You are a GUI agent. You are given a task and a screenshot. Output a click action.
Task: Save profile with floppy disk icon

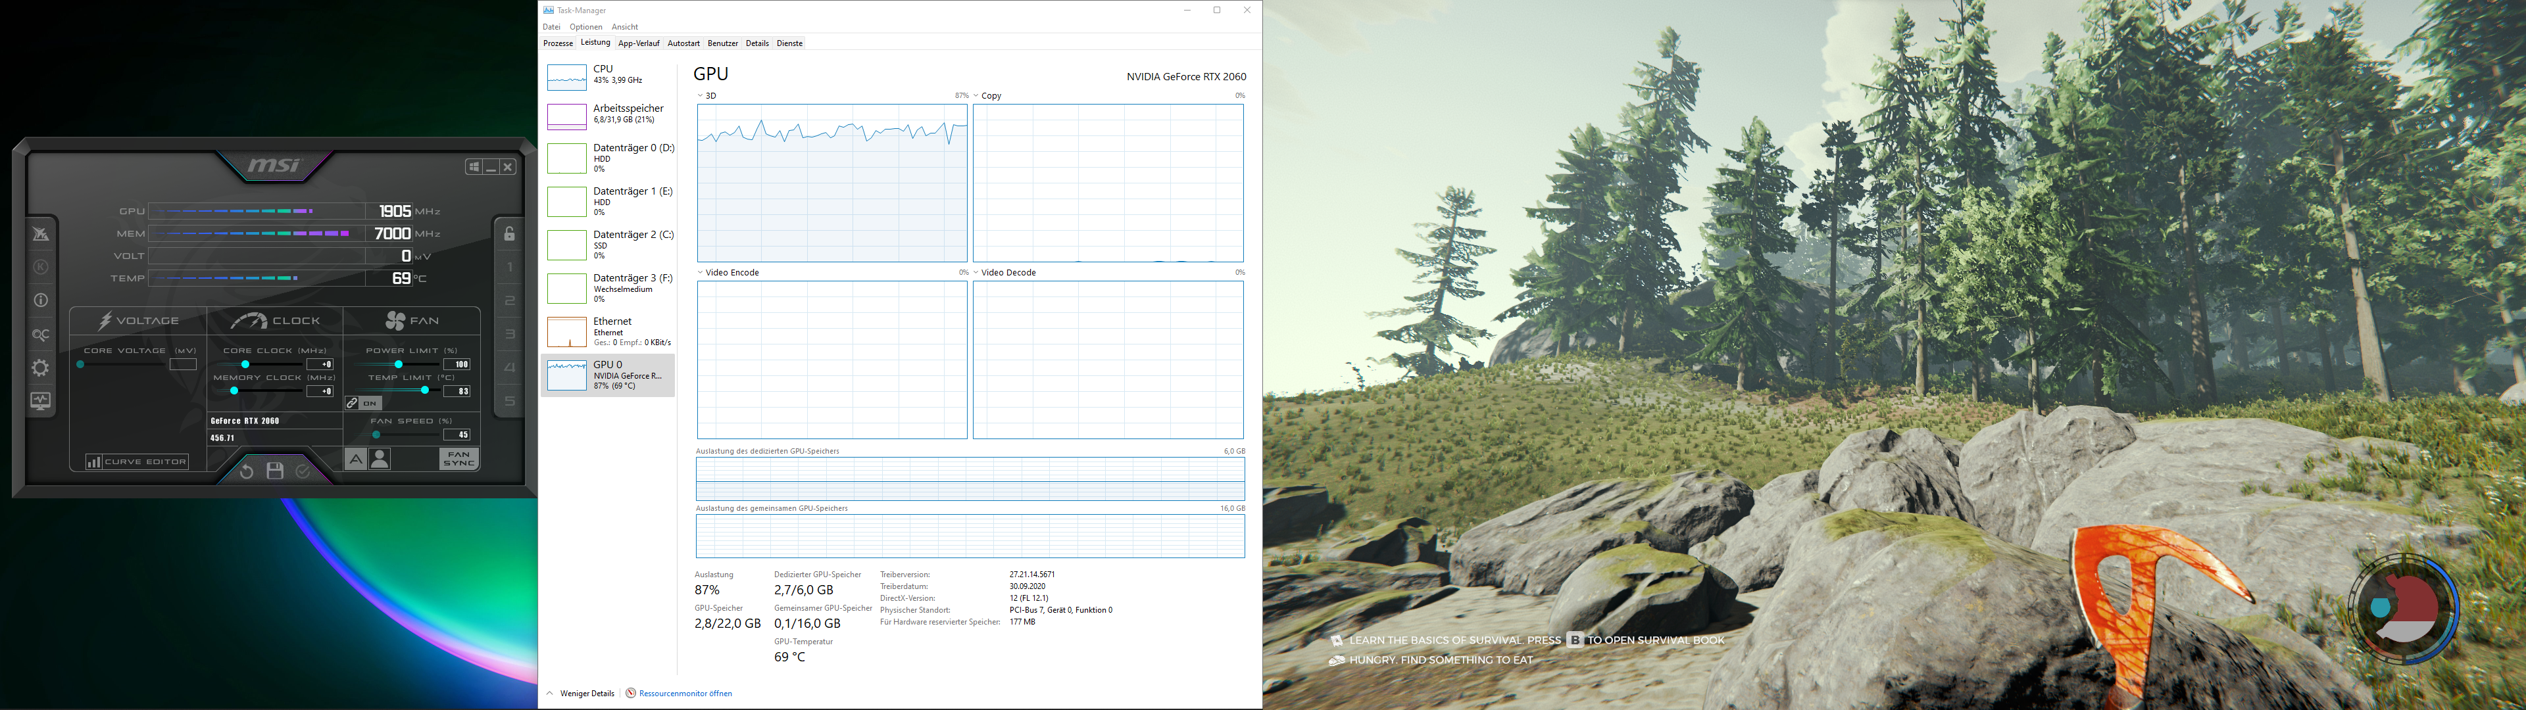pos(274,472)
